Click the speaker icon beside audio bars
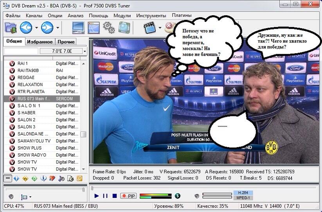The image size is (322, 212). coord(197,196)
